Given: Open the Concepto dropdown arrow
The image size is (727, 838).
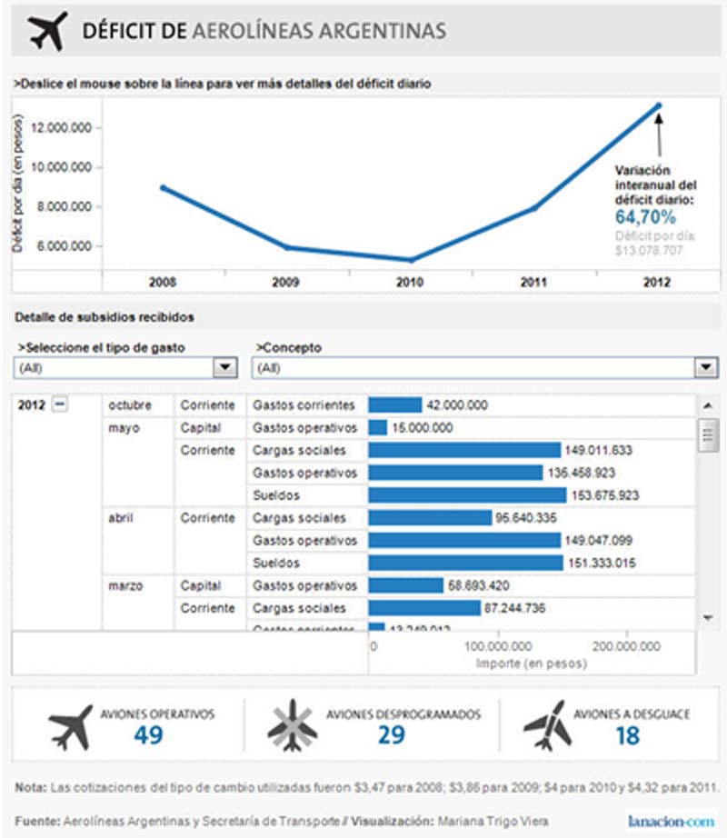Looking at the screenshot, I should click(706, 368).
